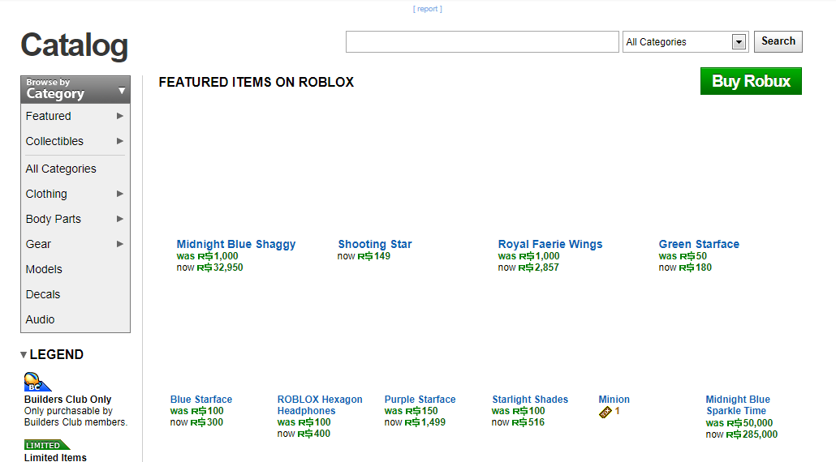836x462 pixels.
Task: Open the Body Parts category
Action: tap(54, 219)
